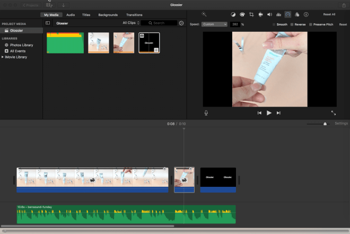Click the voiceover microphone icon

[x=206, y=113]
